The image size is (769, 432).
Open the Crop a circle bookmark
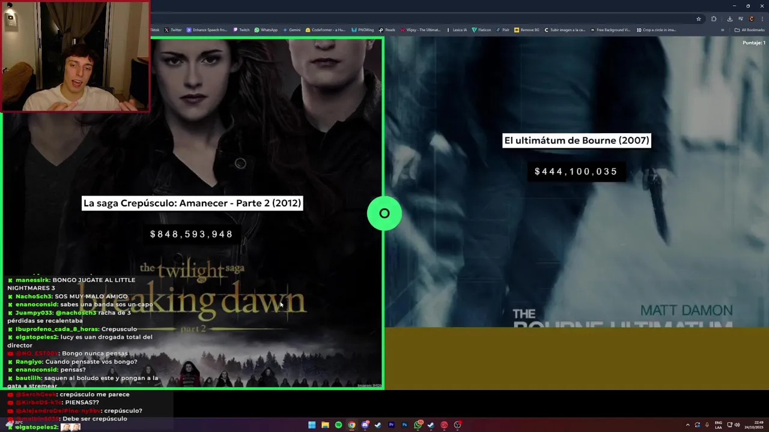(656, 30)
